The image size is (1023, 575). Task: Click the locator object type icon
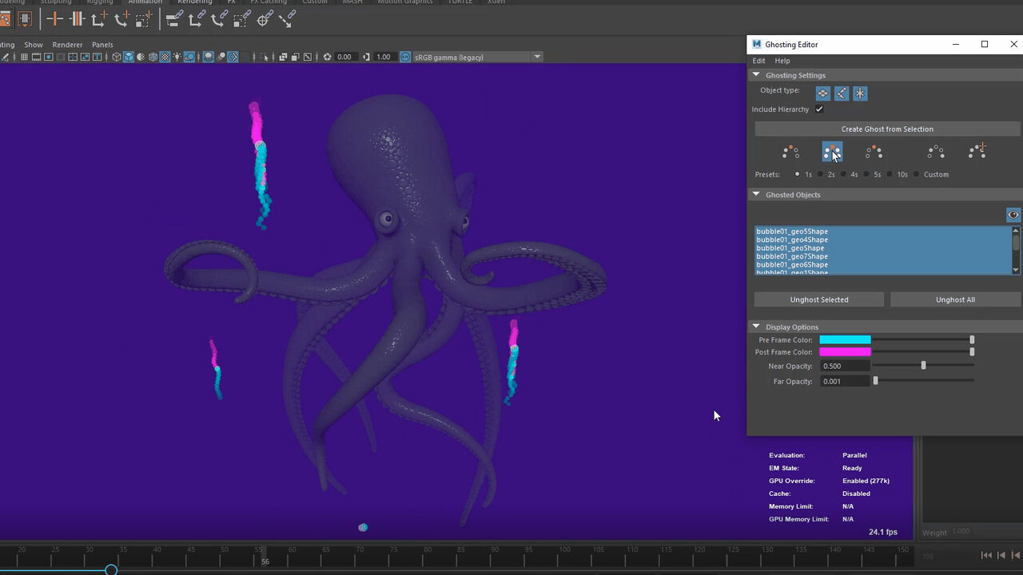coord(860,93)
